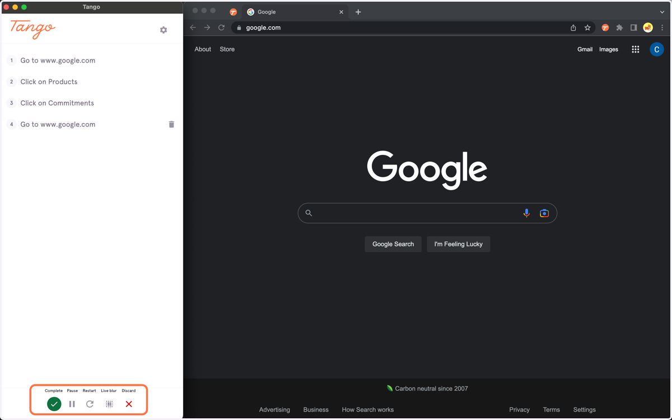Open Advertising footer link
The width and height of the screenshot is (672, 420).
pos(274,410)
